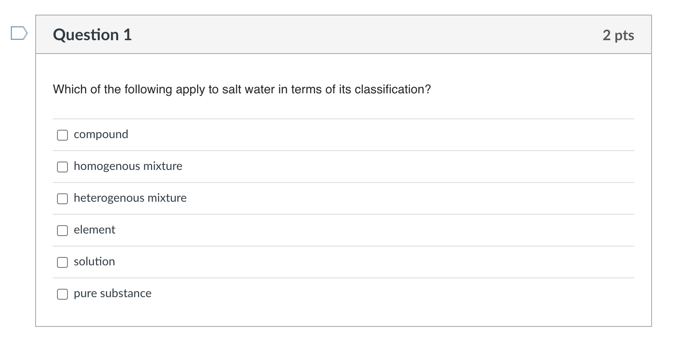678x339 pixels.
Task: Click the 2 pts label
Action: (618, 35)
